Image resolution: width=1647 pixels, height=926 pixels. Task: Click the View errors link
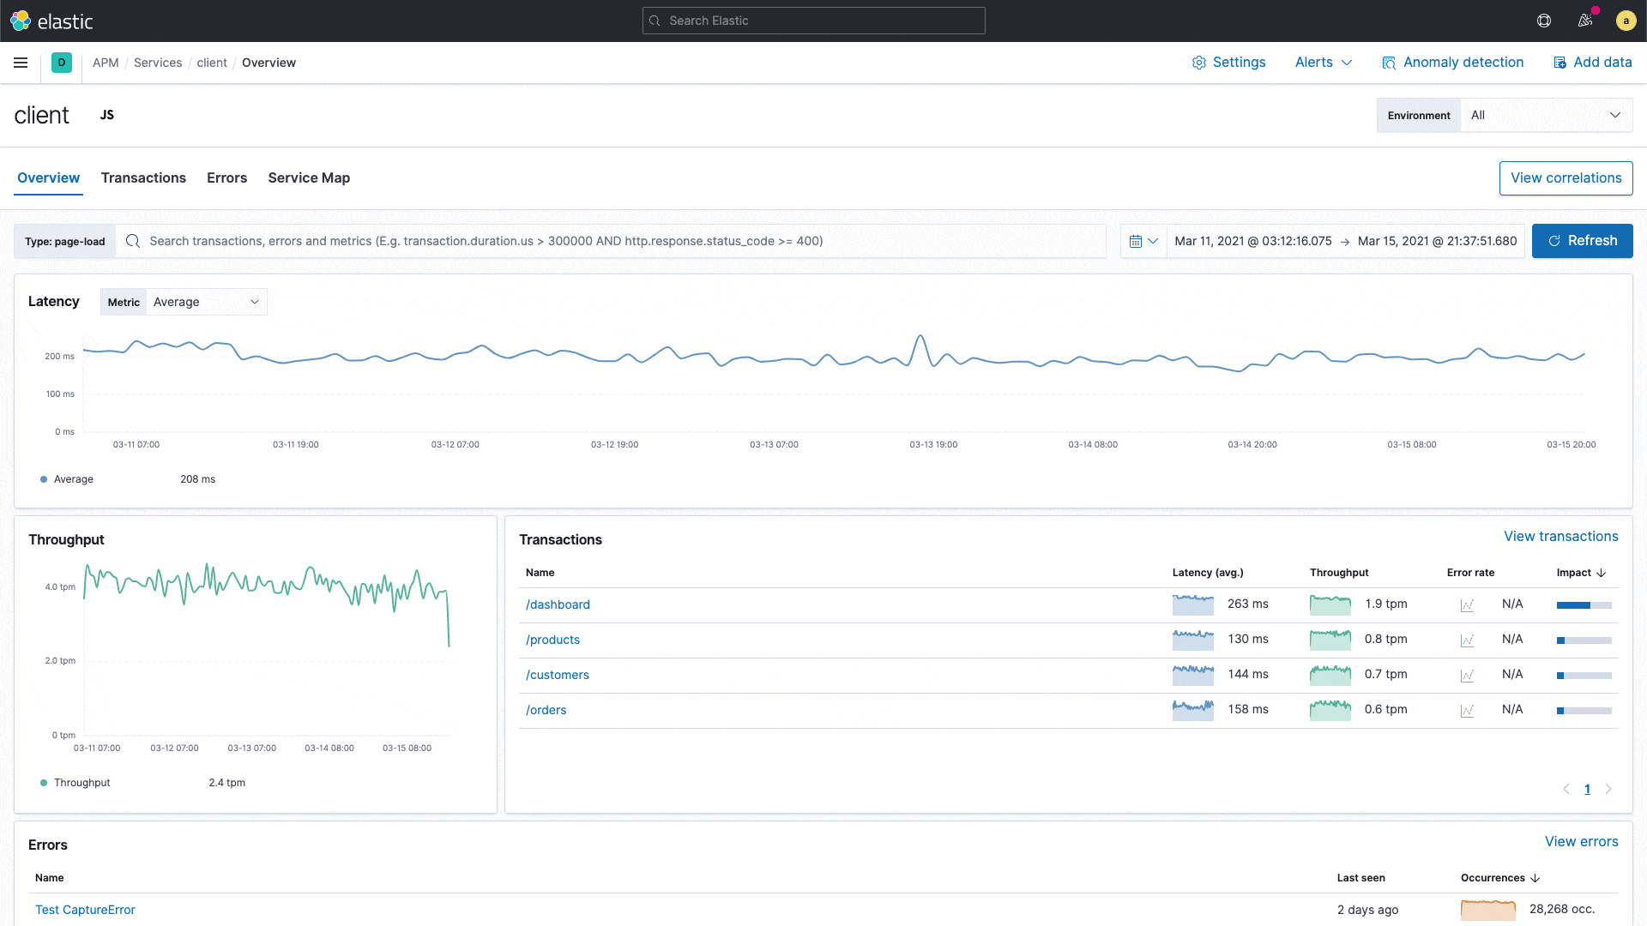tap(1582, 841)
